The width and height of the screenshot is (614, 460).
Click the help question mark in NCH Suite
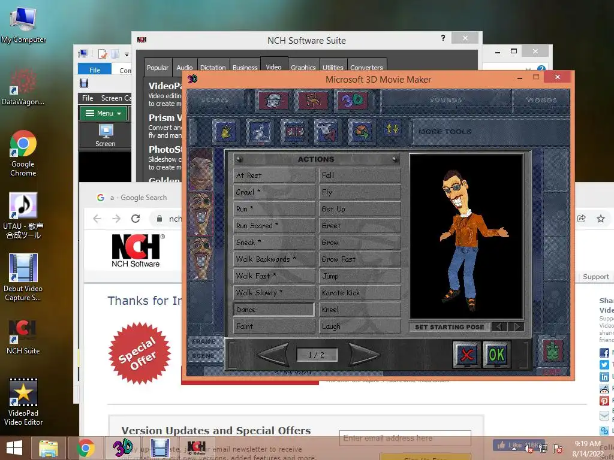[443, 38]
